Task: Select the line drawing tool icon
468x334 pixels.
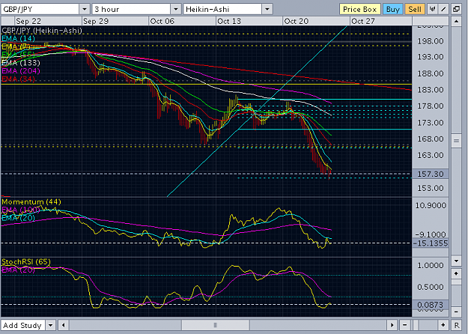Action: (443, 9)
